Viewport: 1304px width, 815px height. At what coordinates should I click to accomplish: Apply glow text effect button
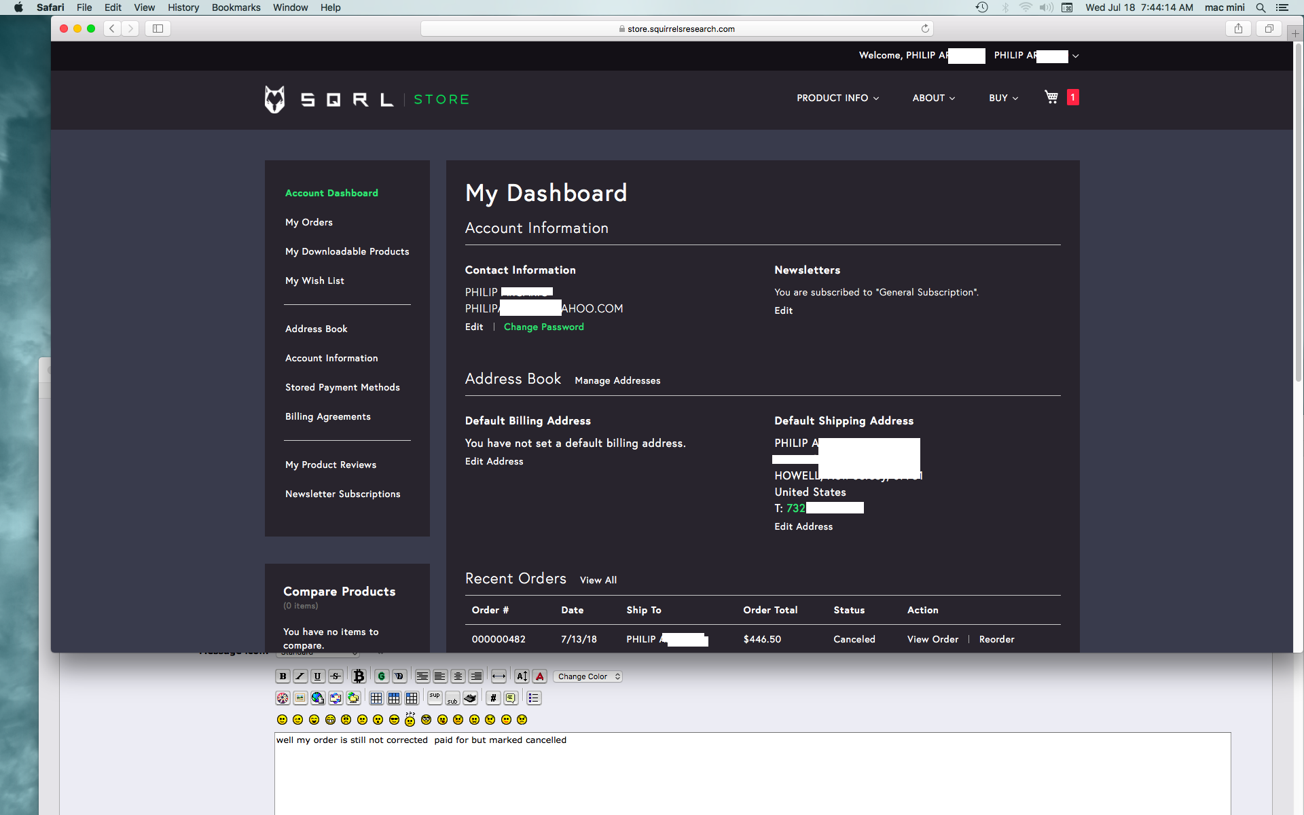pyautogui.click(x=382, y=676)
